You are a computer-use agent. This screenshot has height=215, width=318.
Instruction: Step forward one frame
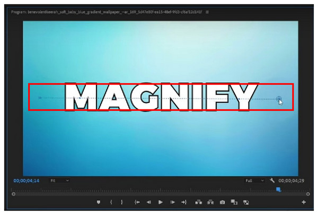click(x=172, y=202)
